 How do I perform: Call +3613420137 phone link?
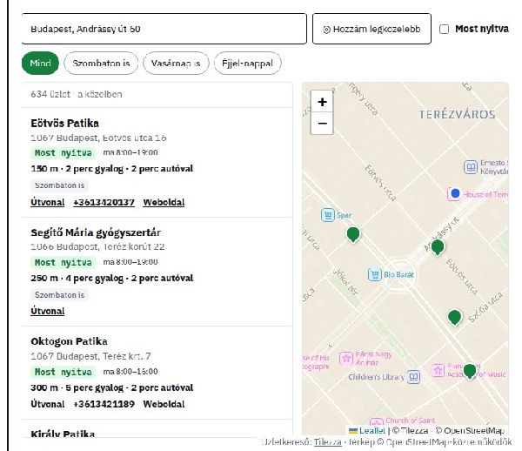click(104, 202)
